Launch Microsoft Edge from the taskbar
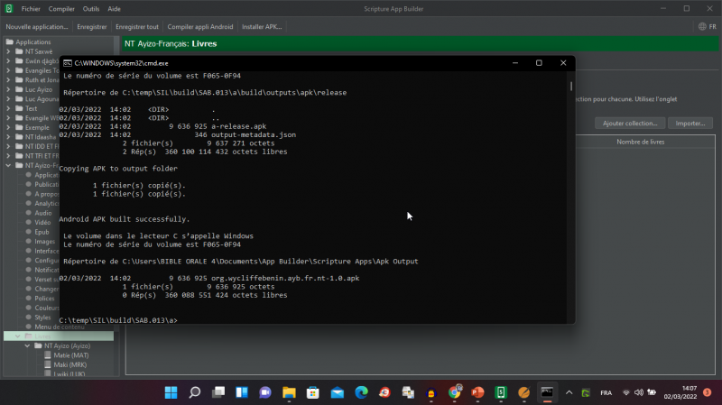This screenshot has width=722, height=405. pyautogui.click(x=361, y=392)
